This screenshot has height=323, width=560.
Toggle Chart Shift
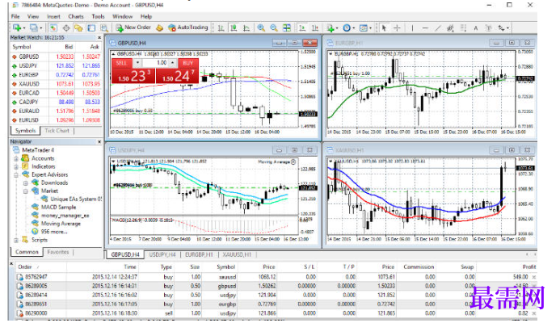pos(315,27)
